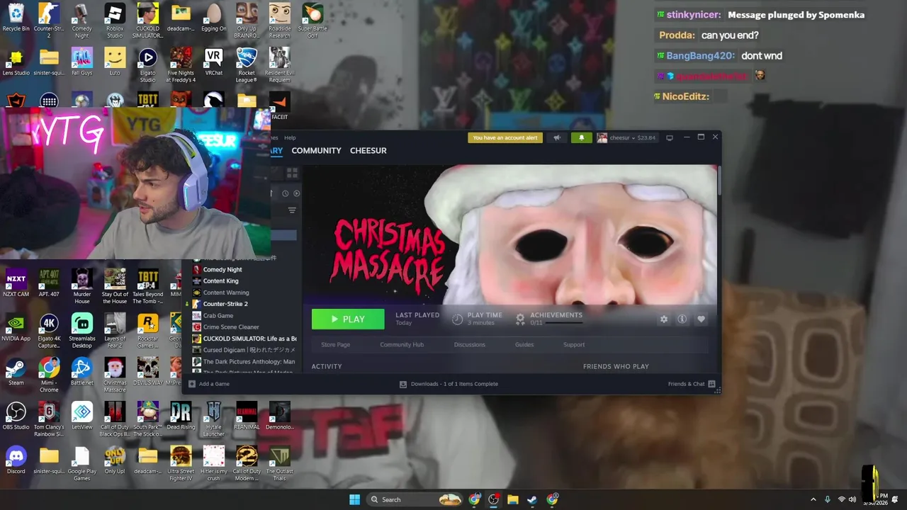Open LetsView desktop shortcut
The image size is (907, 510).
coord(81,416)
